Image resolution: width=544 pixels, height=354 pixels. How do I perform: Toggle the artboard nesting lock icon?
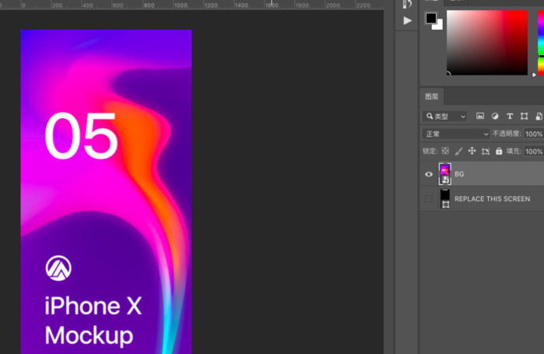click(485, 151)
